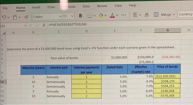Open the Insert Function fx button
The image size is (193, 105).
click(44, 25)
